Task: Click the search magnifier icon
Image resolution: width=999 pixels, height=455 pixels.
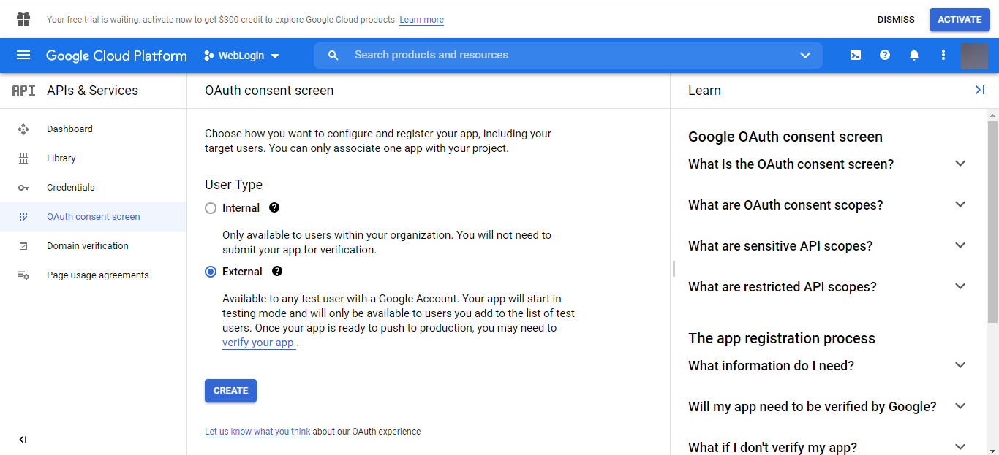Action: click(x=333, y=56)
